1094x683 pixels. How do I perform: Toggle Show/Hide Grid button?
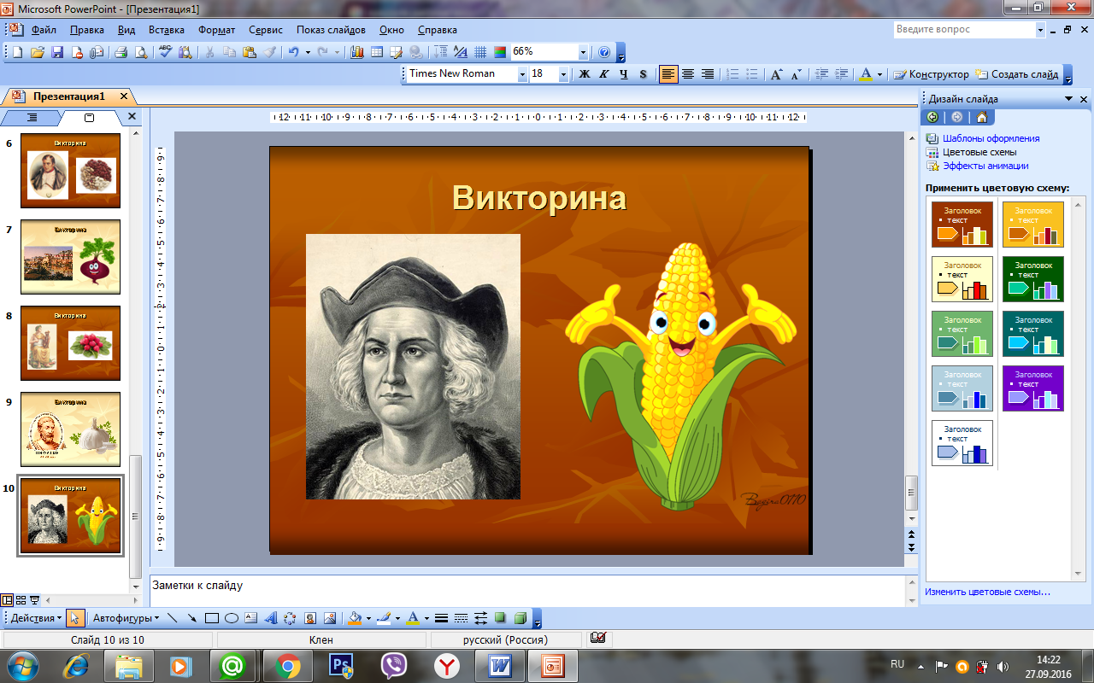(480, 52)
